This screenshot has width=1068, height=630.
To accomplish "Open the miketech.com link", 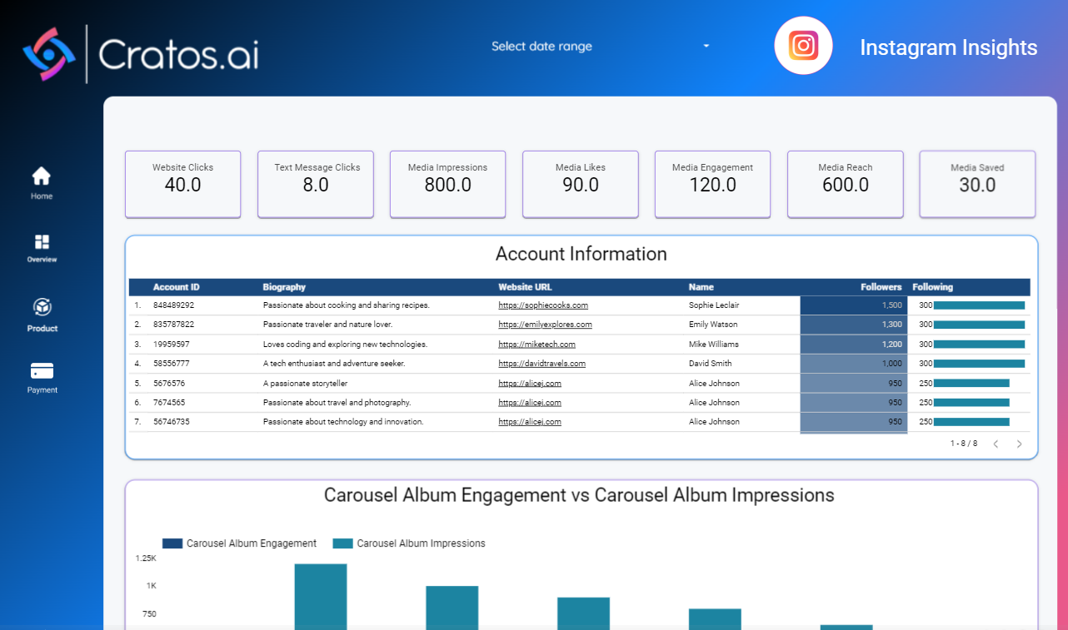I will tap(536, 345).
